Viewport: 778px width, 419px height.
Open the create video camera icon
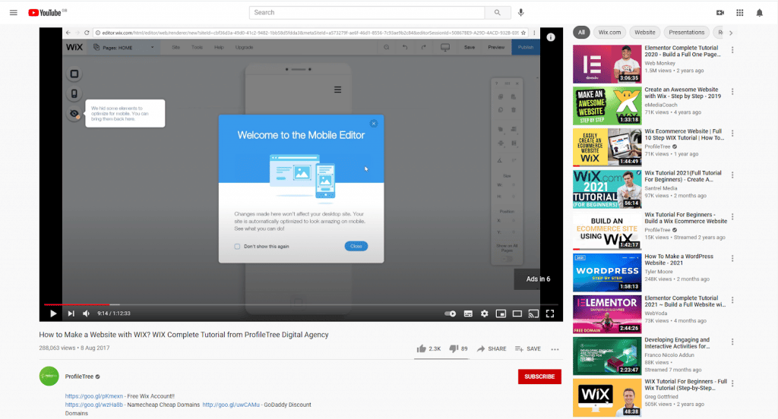tap(720, 12)
